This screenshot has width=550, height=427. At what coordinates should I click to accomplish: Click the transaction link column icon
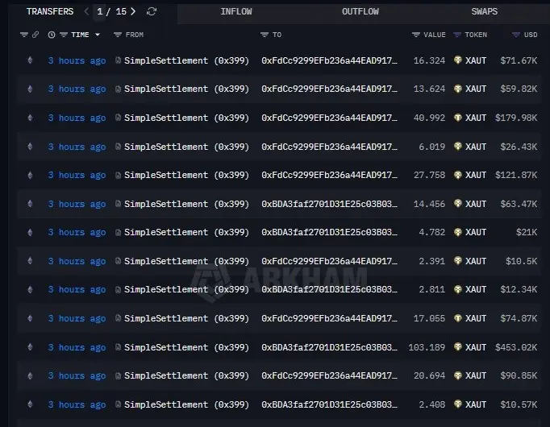35,35
